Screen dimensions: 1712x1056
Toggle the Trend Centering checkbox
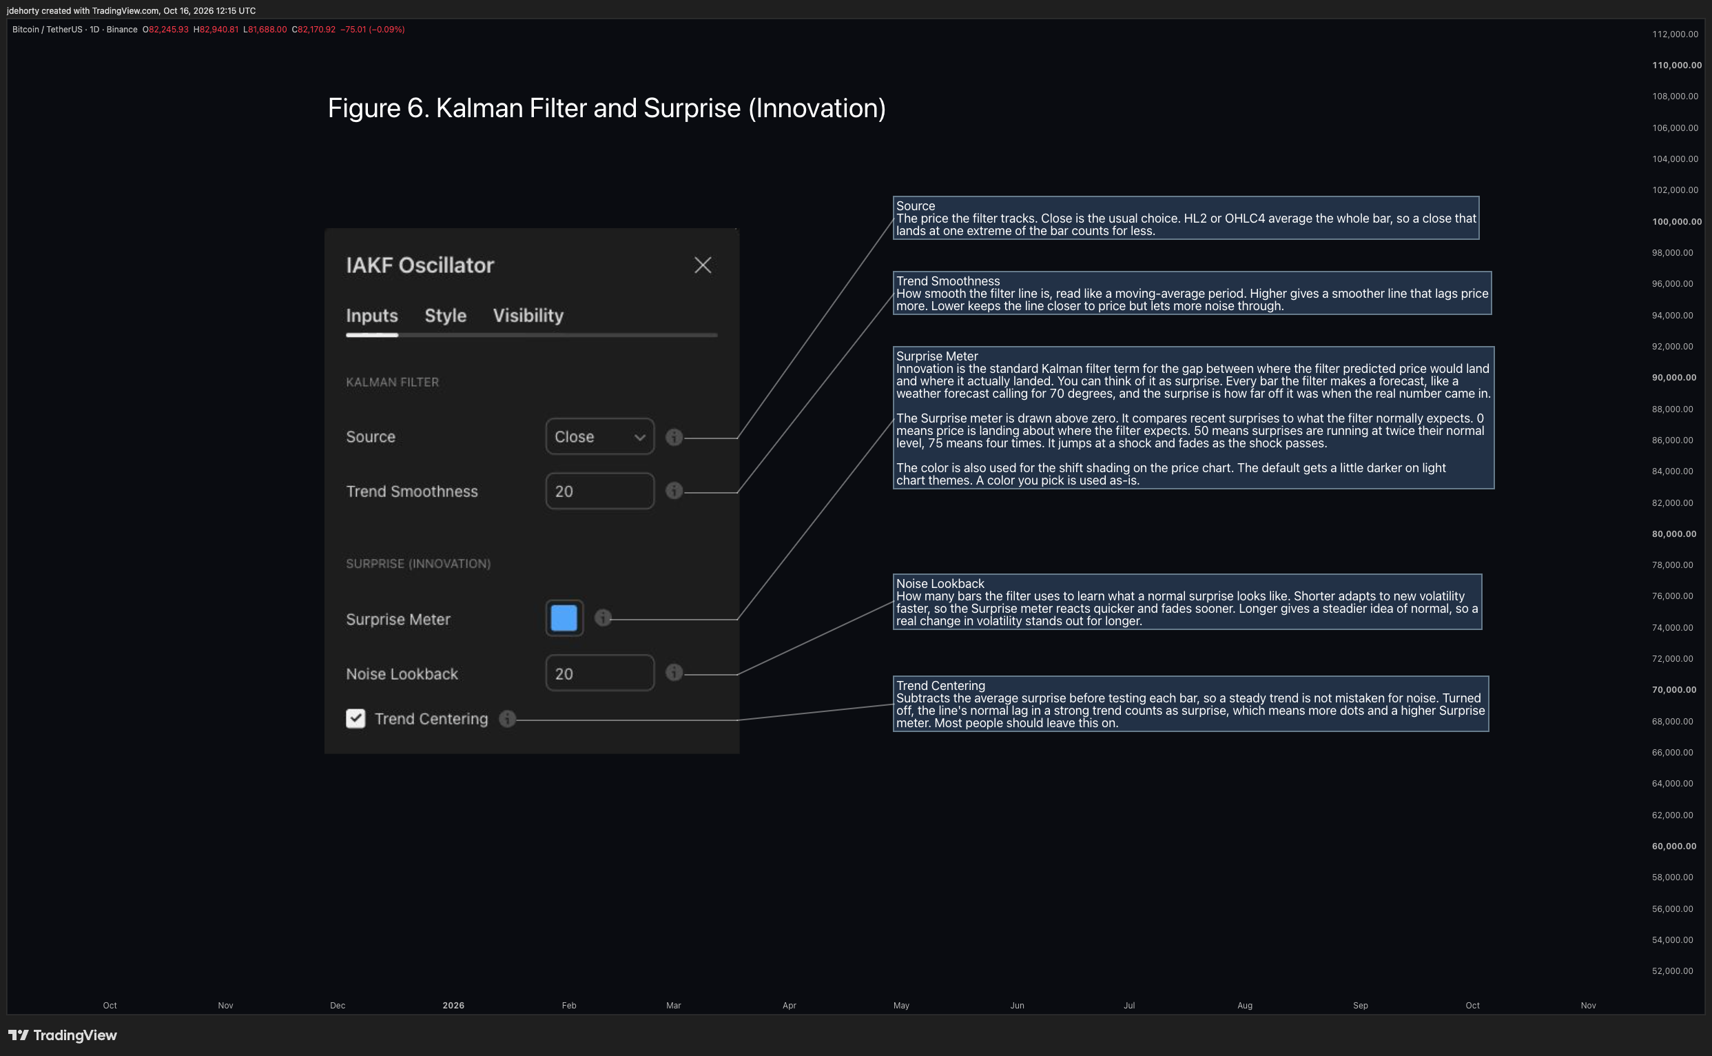356,719
